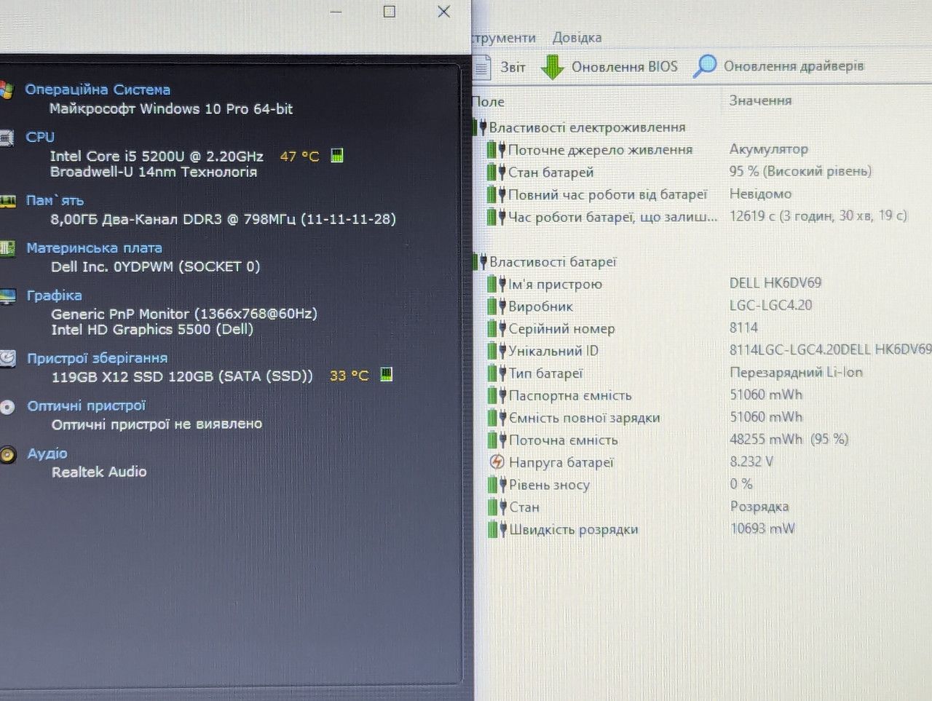Click the RAM module icon beside Пам`ять

click(7, 201)
